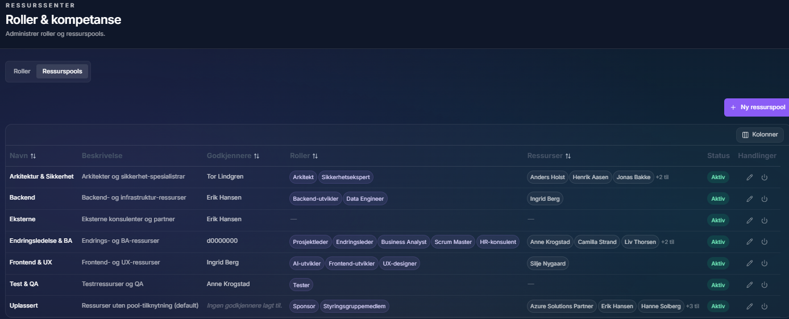The height and width of the screenshot is (319, 789).
Task: Click the Arkitekt role chip
Action: point(304,177)
